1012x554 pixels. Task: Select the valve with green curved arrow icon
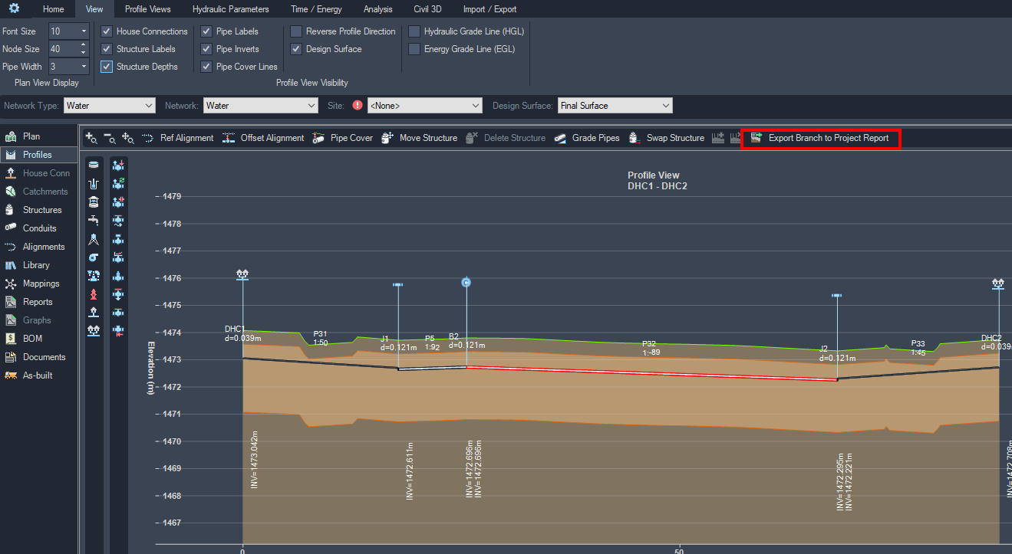point(119,183)
